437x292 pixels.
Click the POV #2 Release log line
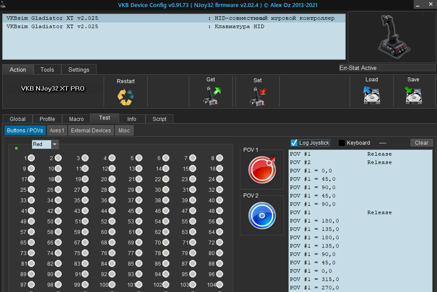(x=360, y=162)
